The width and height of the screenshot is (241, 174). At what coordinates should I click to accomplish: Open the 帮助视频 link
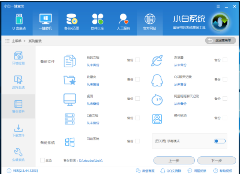(226, 171)
